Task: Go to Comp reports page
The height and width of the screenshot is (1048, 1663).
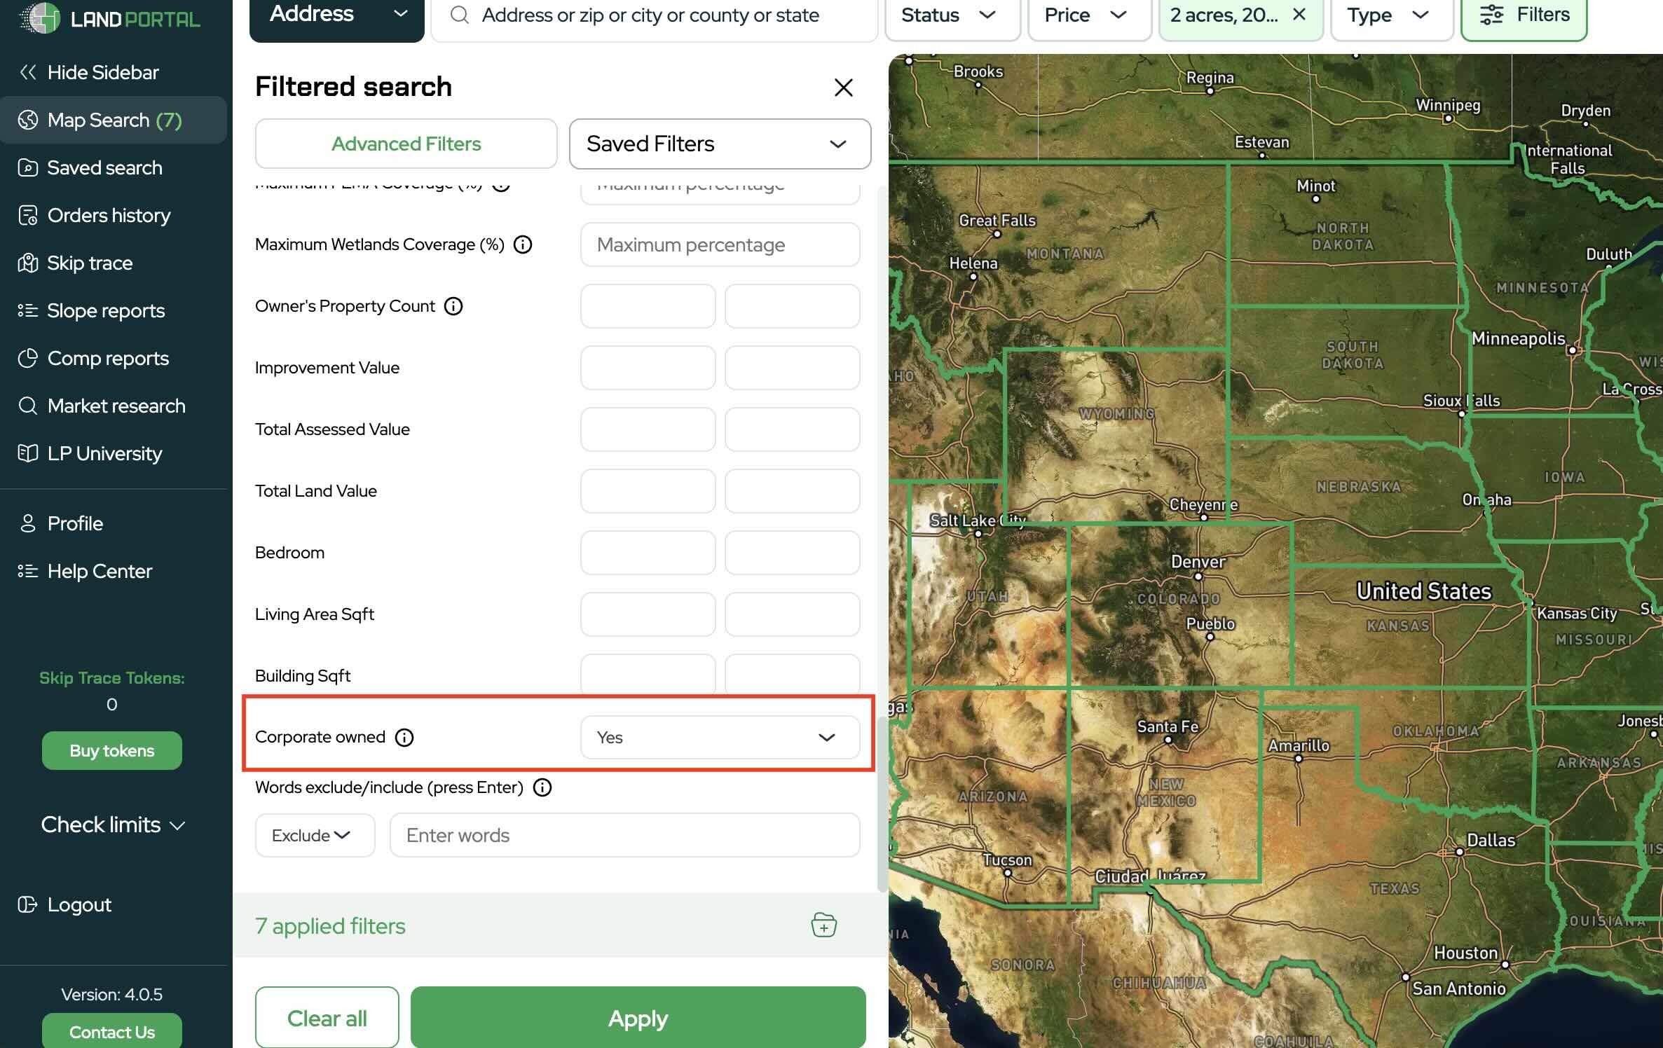Action: click(x=108, y=358)
